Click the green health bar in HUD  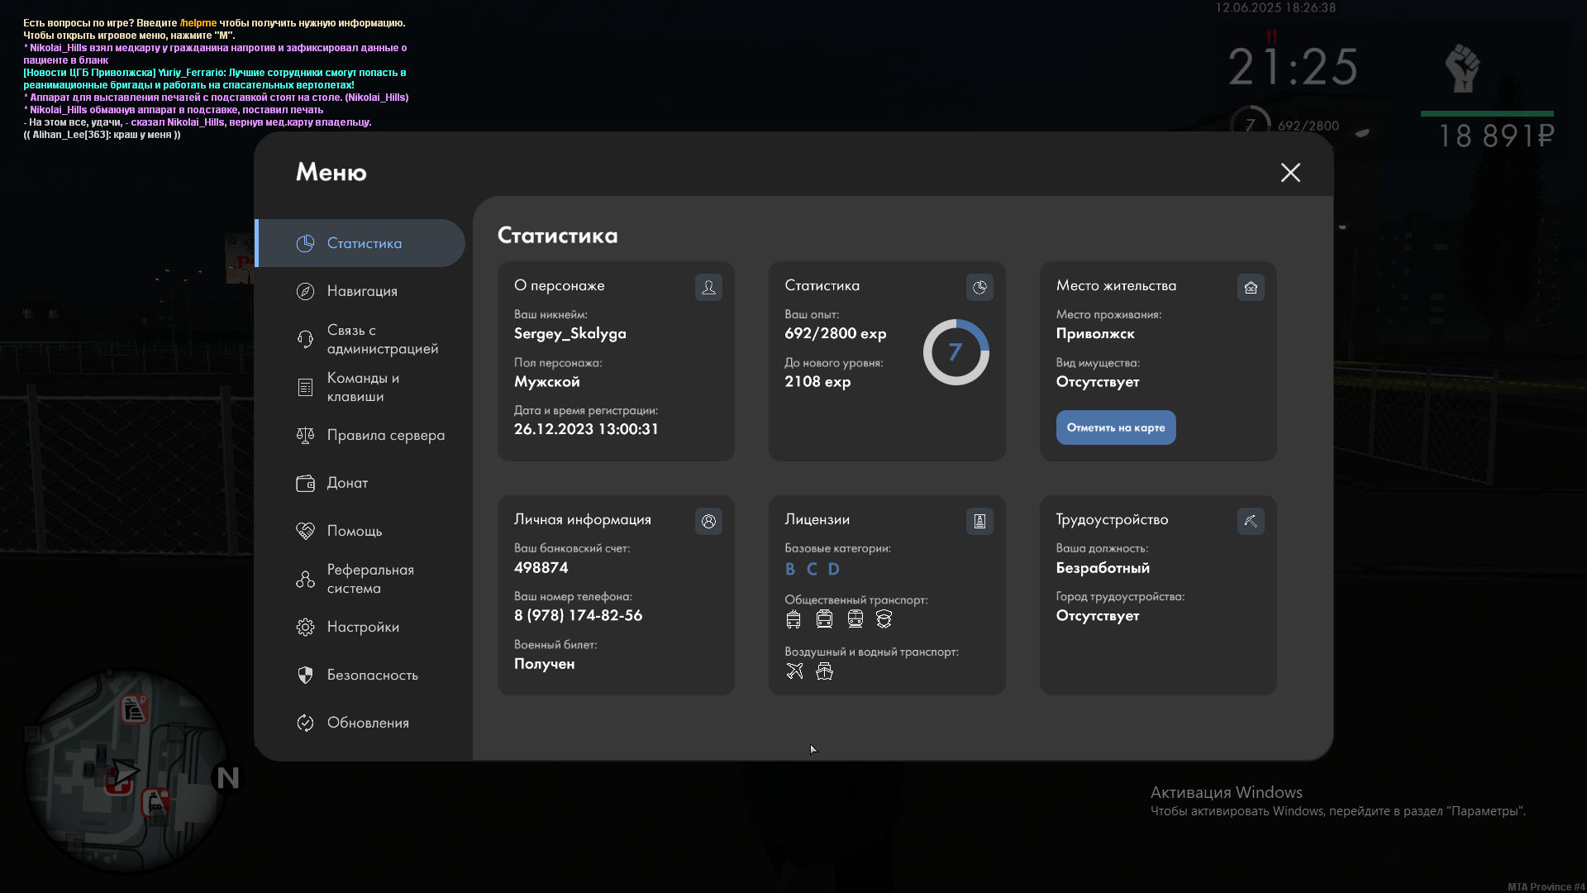pos(1487,113)
